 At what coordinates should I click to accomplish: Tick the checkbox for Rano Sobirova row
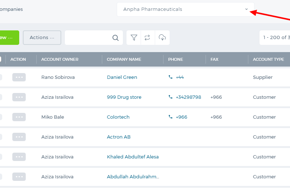(x=1, y=77)
